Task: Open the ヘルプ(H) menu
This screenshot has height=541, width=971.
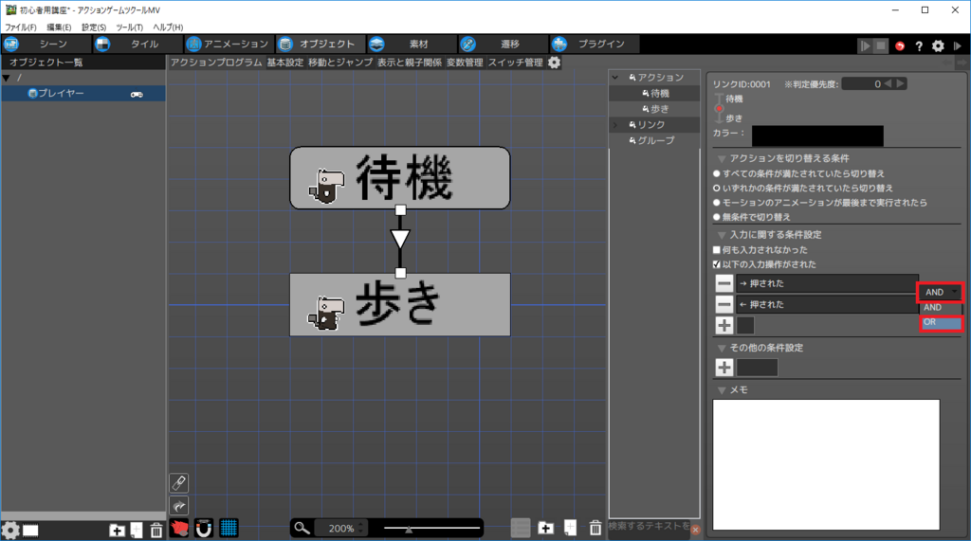Action: [168, 27]
